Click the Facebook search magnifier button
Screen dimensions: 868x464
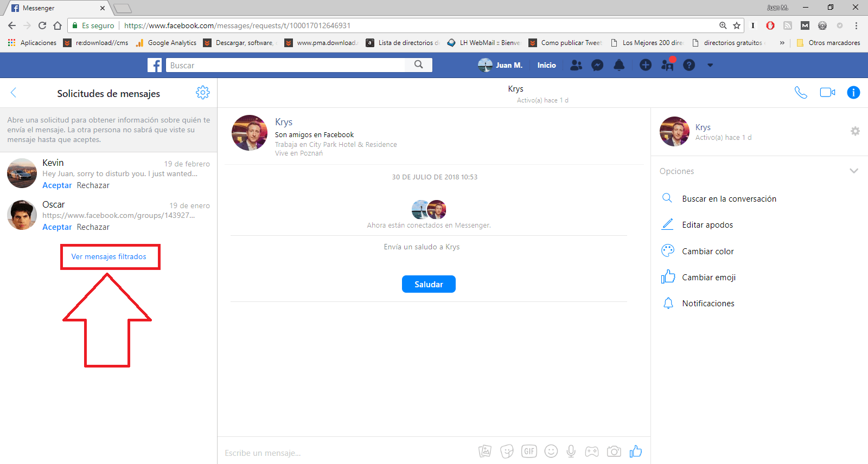coord(418,65)
